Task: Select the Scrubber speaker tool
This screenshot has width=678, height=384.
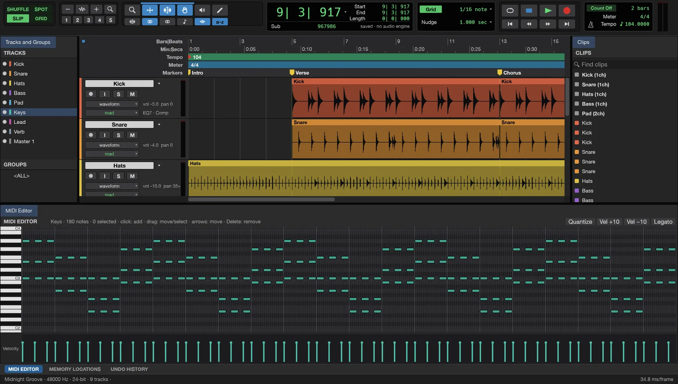Action: click(x=202, y=10)
